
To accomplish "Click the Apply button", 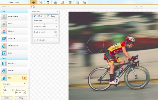I will coord(21,98).
